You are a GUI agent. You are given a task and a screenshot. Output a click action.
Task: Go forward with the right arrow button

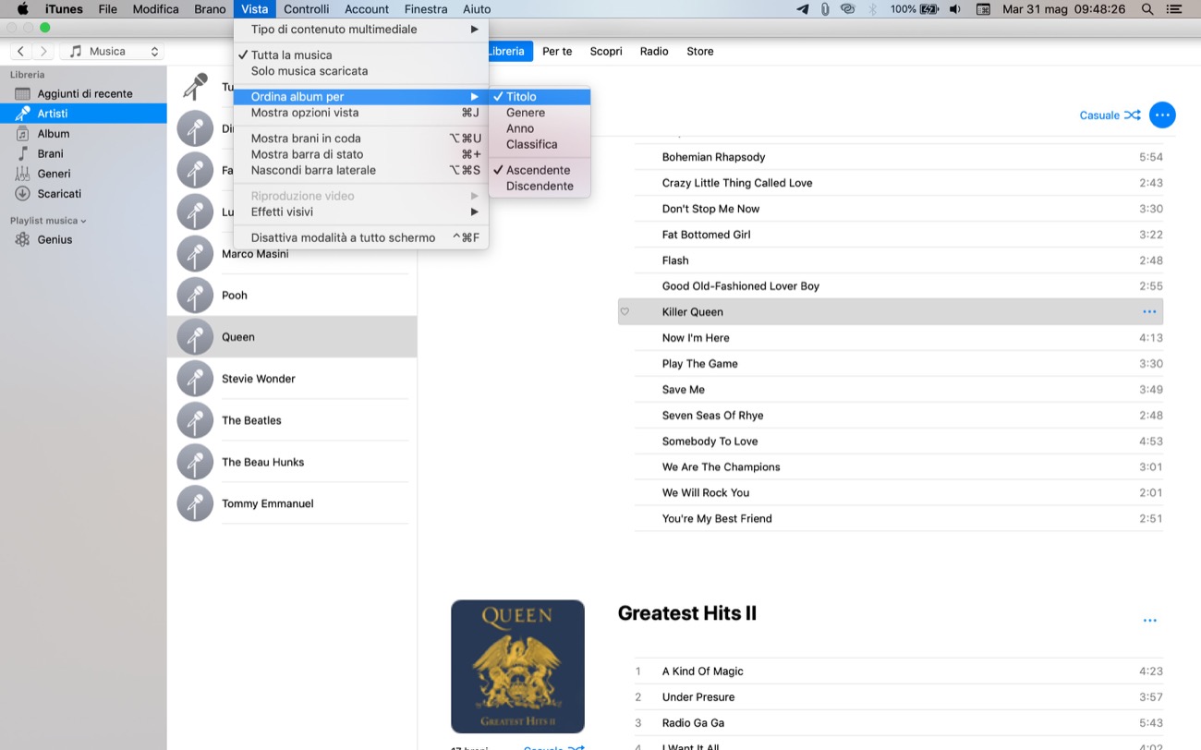coord(42,52)
